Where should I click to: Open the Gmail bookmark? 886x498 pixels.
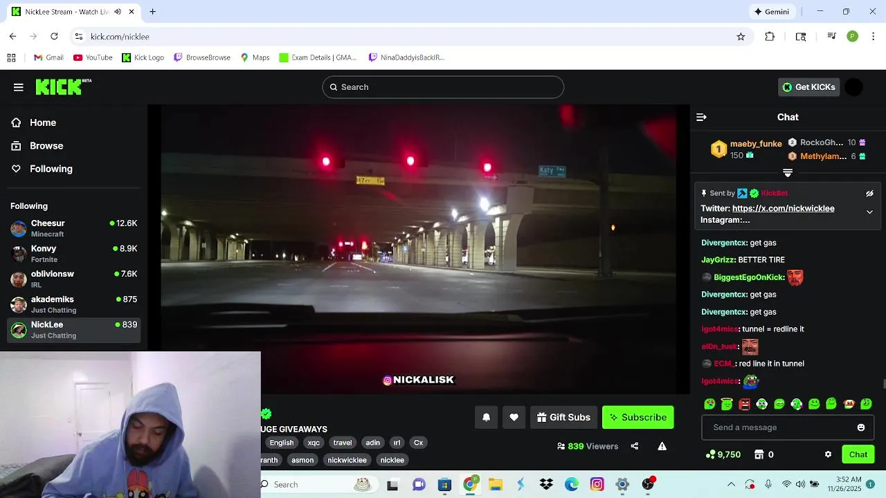48,57
